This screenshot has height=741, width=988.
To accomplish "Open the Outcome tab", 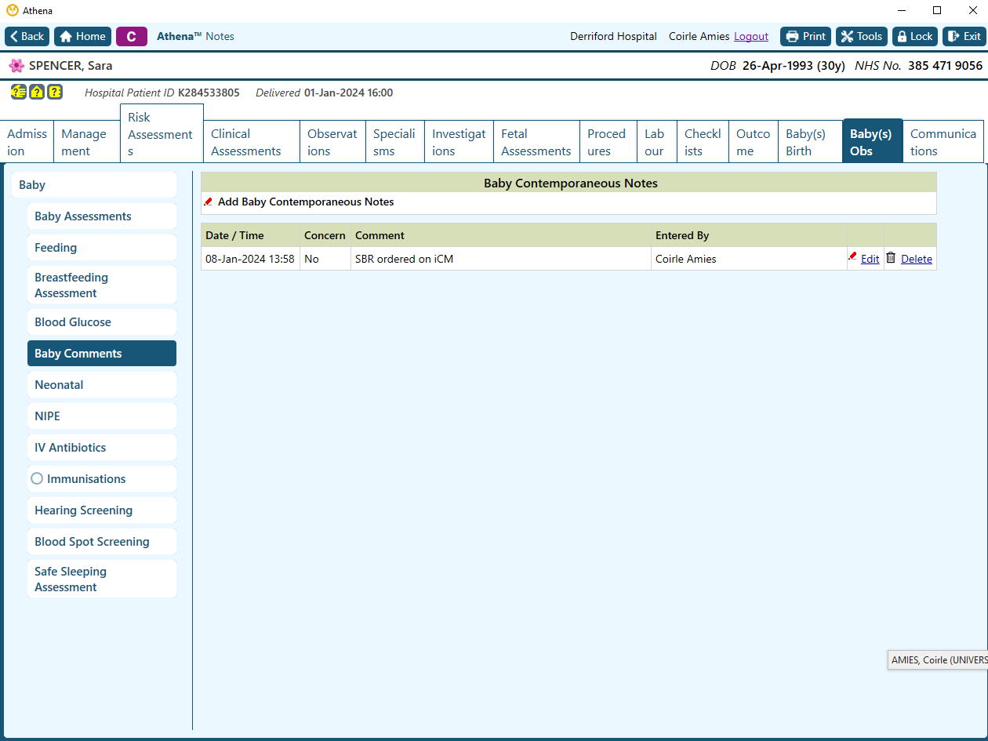I will (x=754, y=142).
